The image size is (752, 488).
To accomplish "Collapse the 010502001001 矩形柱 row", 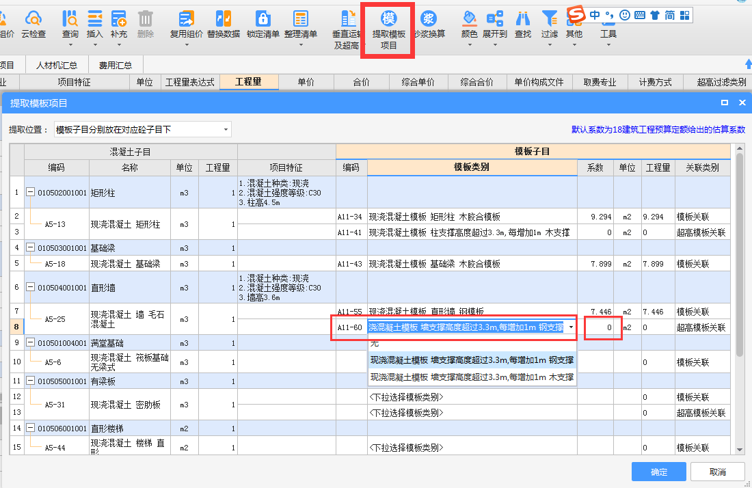I will tap(30, 192).
